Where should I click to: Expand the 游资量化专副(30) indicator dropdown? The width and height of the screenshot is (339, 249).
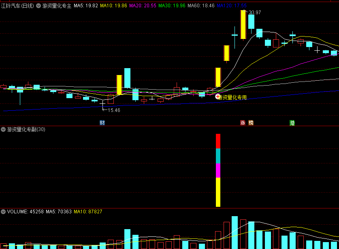[3, 129]
